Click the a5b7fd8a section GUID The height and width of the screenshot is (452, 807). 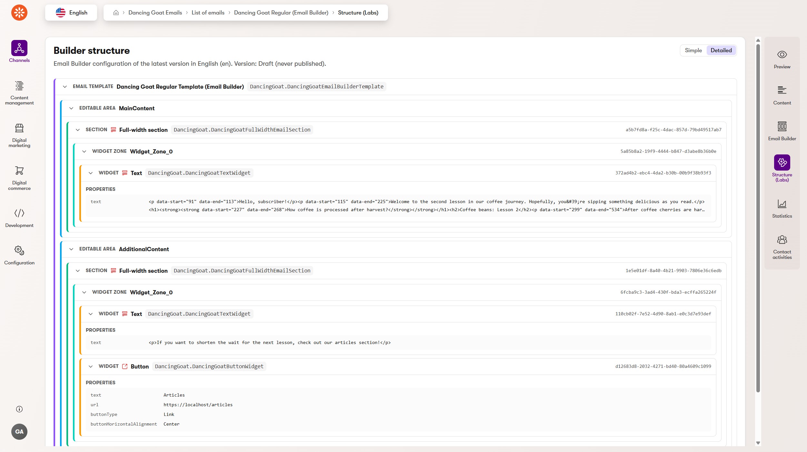(673, 130)
